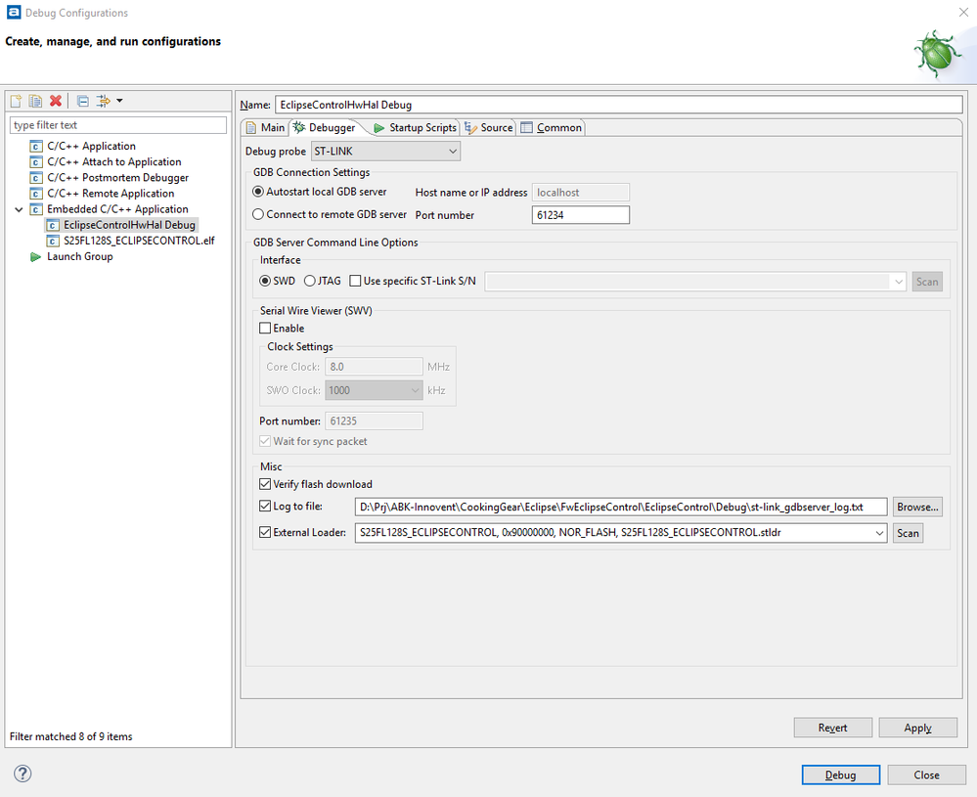
Task: Open the Common tab
Action: tap(552, 128)
